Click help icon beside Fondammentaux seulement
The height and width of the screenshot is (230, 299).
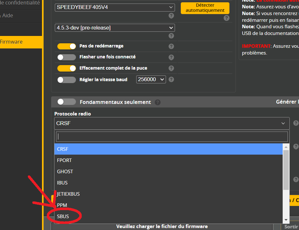[x=157, y=102]
